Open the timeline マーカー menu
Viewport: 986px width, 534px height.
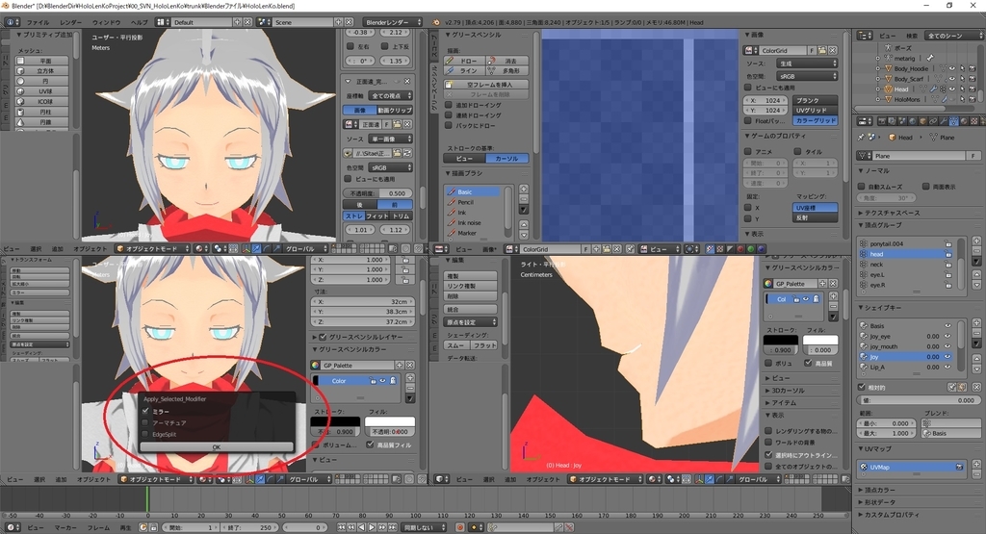(65, 527)
